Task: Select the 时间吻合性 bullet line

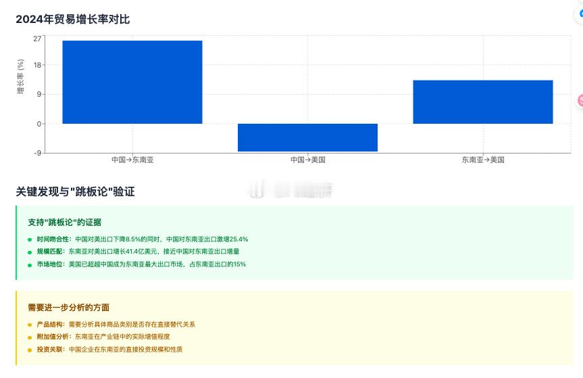Action: (138, 239)
